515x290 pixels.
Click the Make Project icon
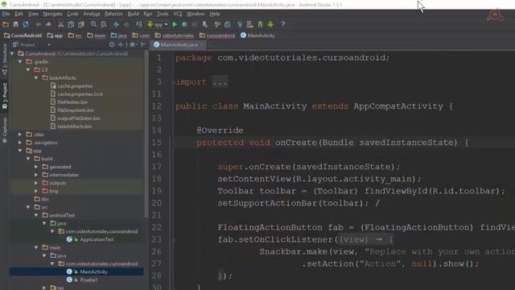(139, 24)
